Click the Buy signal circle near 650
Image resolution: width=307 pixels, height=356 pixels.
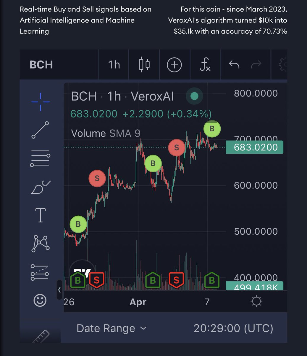153,163
